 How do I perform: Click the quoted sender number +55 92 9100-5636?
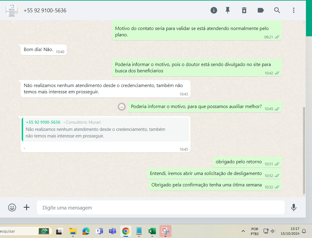point(43,122)
